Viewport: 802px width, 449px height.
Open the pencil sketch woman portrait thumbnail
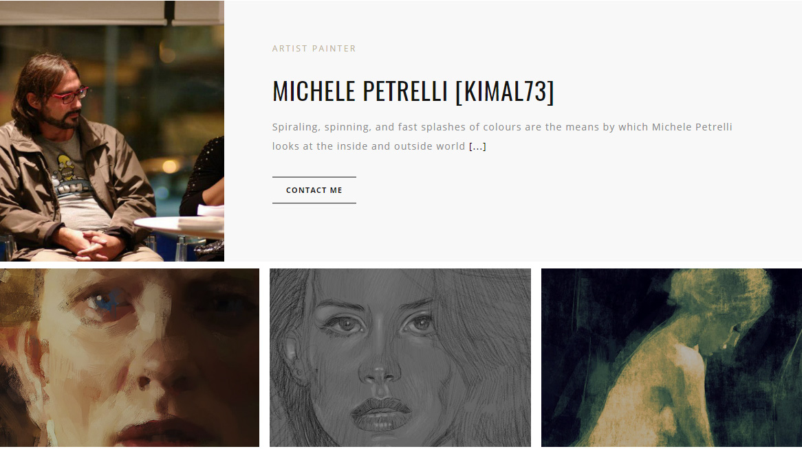[x=400, y=358]
